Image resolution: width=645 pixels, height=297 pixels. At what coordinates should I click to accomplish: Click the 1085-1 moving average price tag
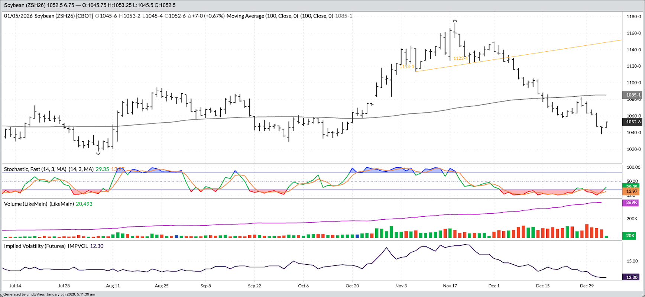(x=633, y=95)
